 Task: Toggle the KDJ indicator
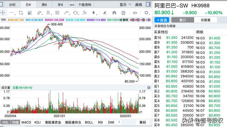coord(37,122)
